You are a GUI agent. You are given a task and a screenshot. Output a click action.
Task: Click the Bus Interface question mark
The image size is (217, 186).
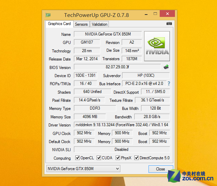(x=169, y=84)
